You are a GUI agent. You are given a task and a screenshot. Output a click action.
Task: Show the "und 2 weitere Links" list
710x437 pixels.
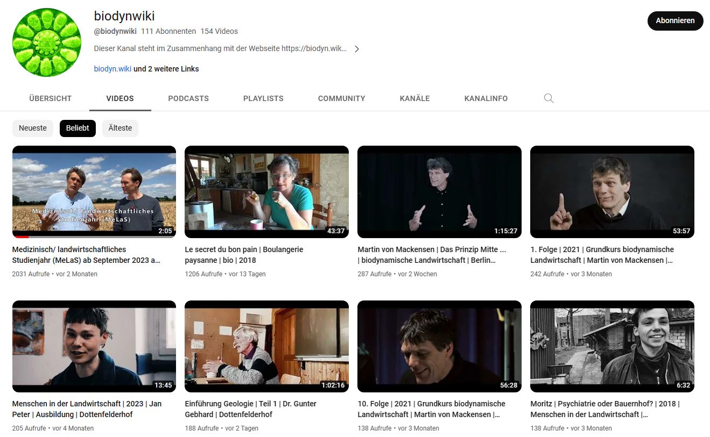click(166, 69)
